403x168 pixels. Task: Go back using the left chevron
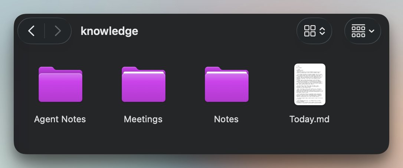point(31,31)
